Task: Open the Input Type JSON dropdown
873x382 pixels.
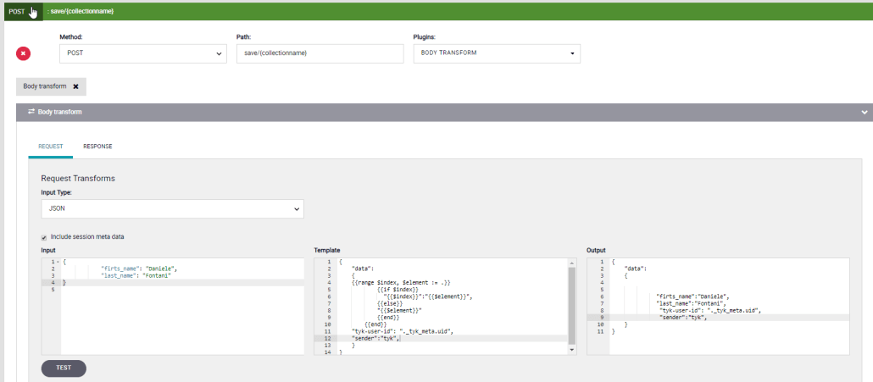Action: [x=172, y=208]
